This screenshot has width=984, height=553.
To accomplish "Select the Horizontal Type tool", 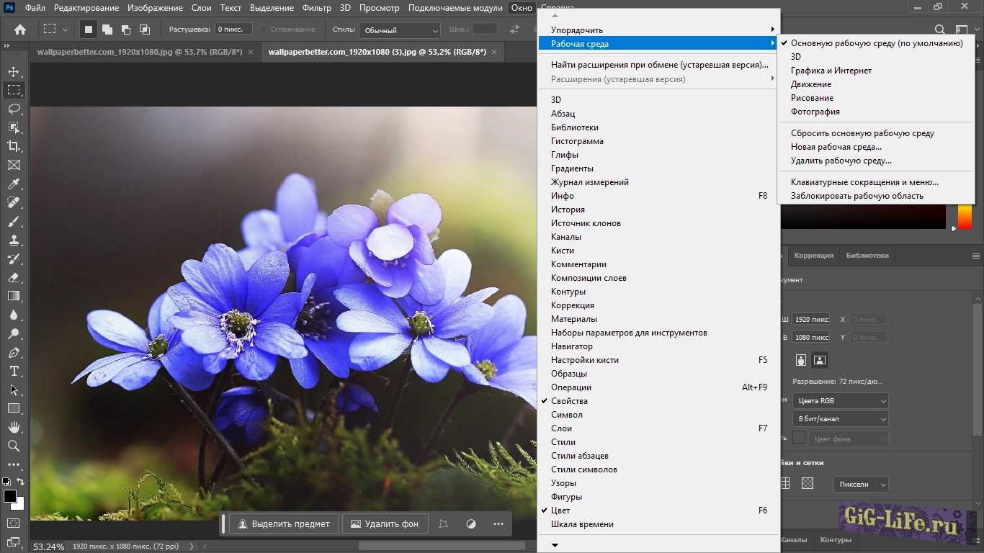I will pos(14,371).
